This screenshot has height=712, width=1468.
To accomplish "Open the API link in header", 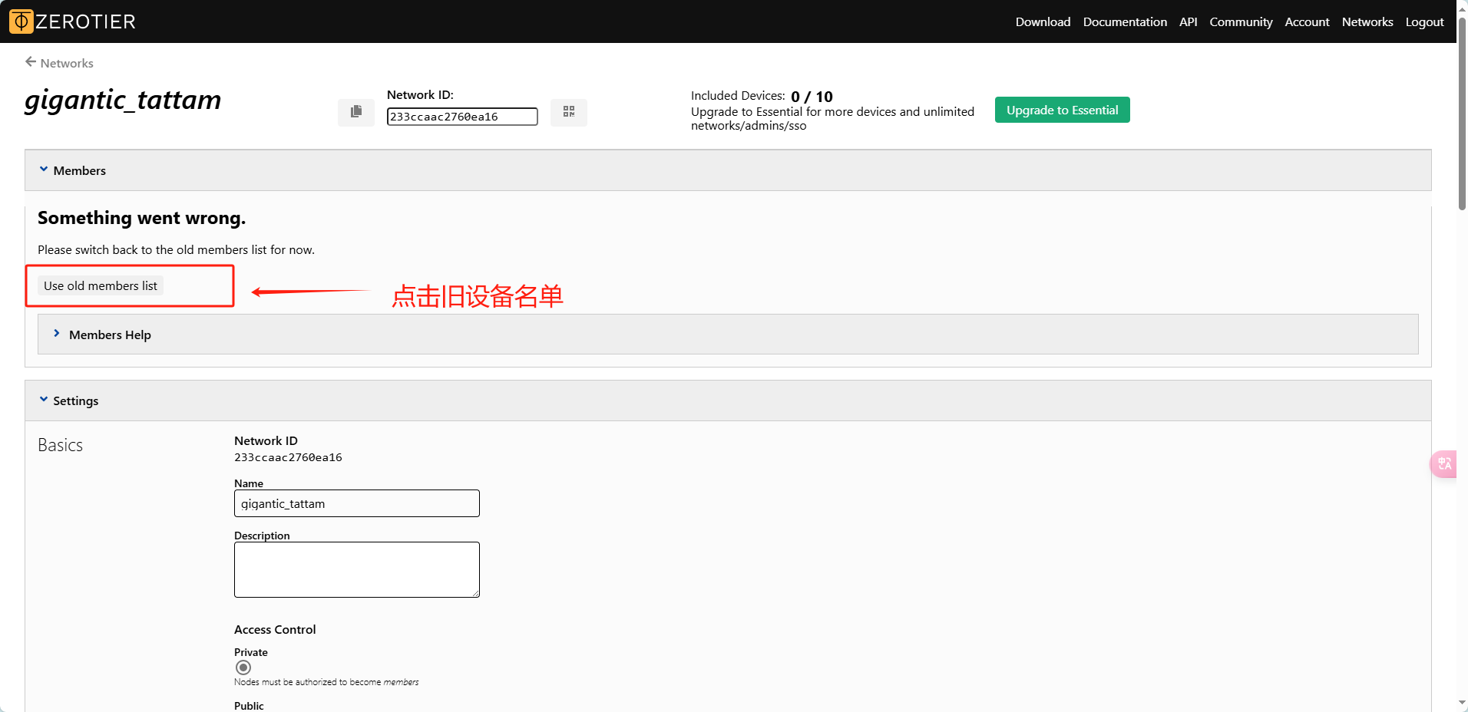I will point(1188,21).
